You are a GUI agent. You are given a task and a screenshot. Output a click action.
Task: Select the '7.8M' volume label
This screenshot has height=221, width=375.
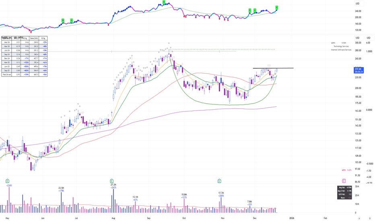tap(250, 202)
